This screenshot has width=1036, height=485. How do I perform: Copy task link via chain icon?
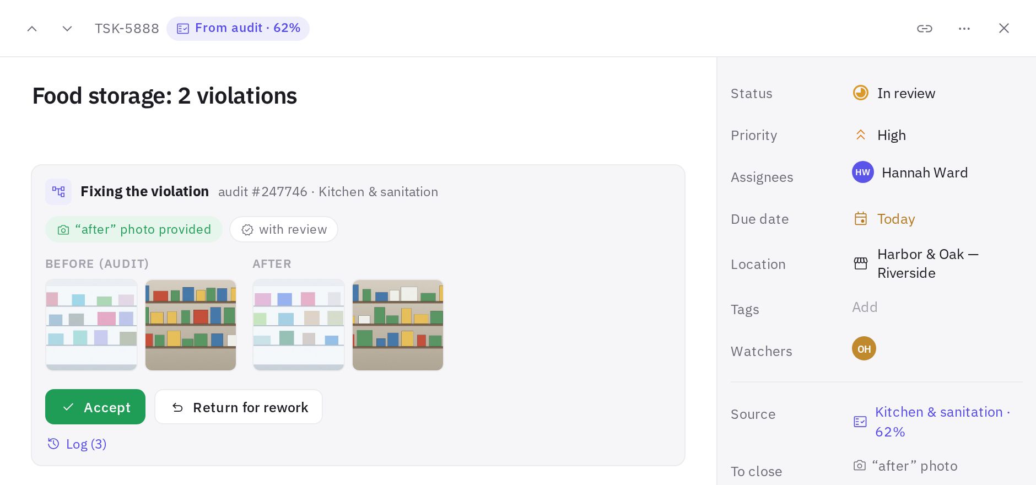click(925, 29)
